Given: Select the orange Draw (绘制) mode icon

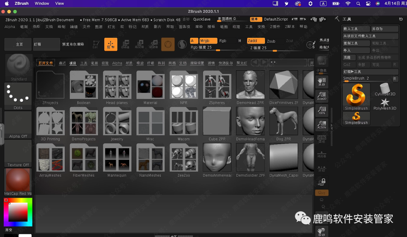Looking at the screenshot, I should [110, 44].
